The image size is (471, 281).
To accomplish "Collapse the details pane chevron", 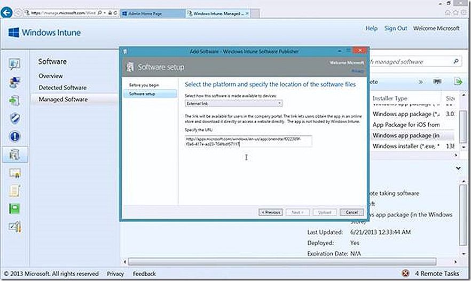I will (x=458, y=168).
